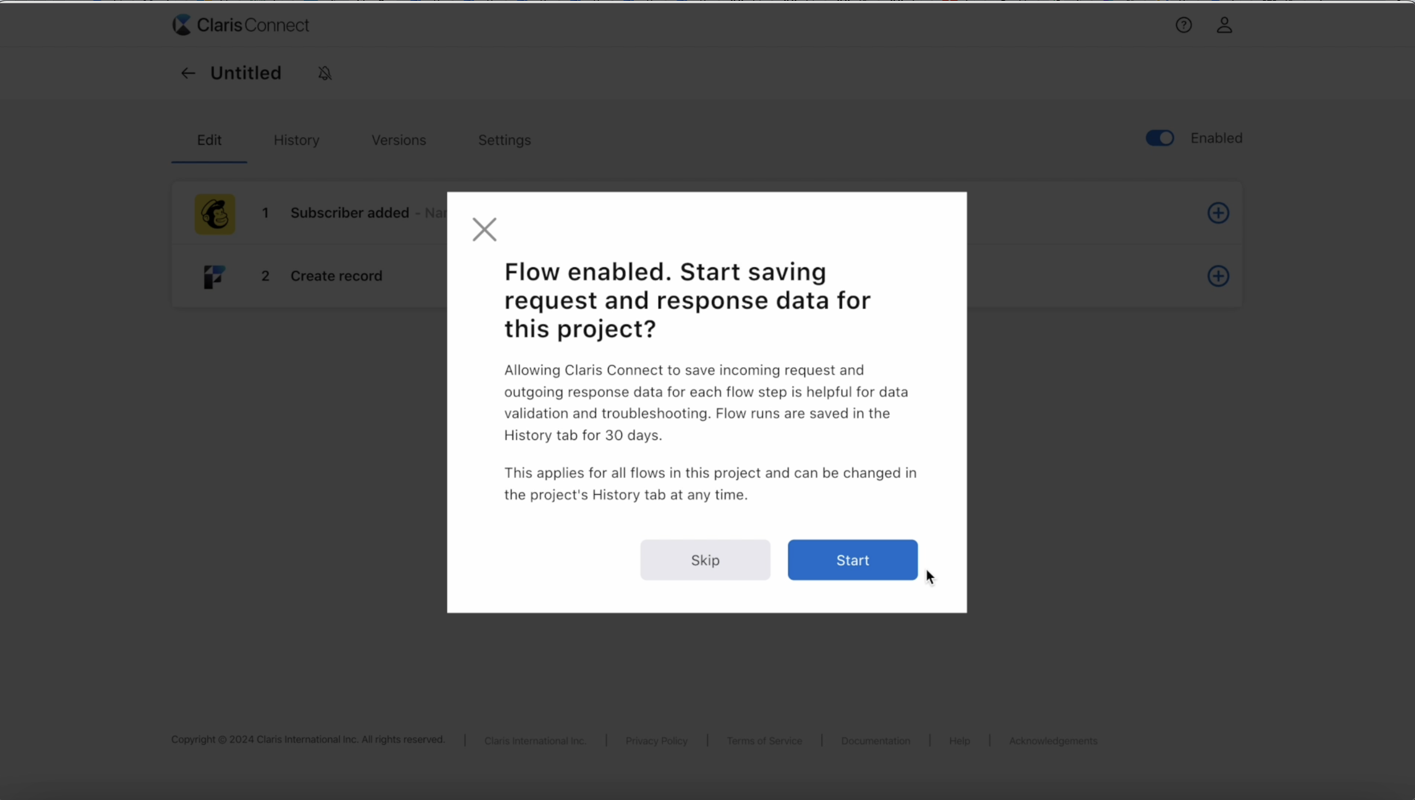Image resolution: width=1415 pixels, height=800 pixels.
Task: Click the Skip button
Action: (705, 560)
